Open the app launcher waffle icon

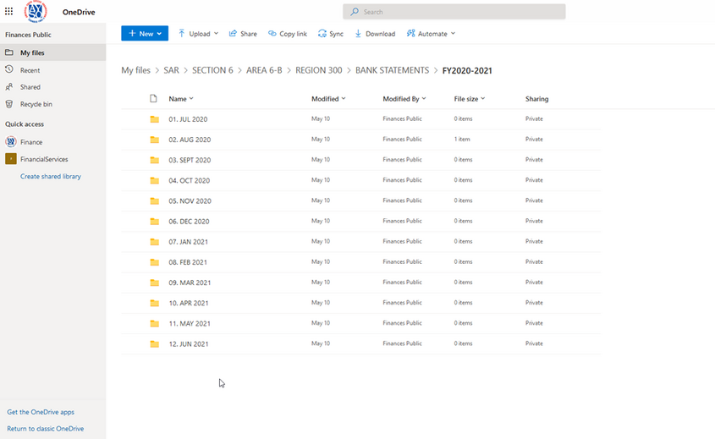pos(9,12)
